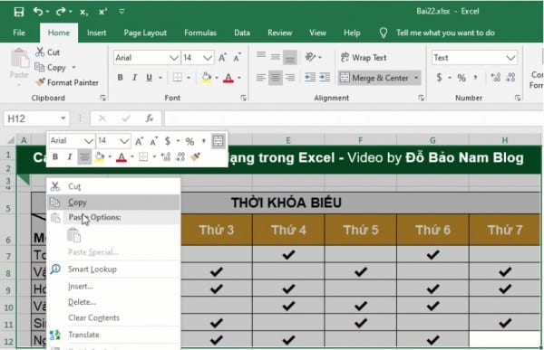Switch to the Page Layout tab
The image size is (544, 350).
click(x=145, y=33)
